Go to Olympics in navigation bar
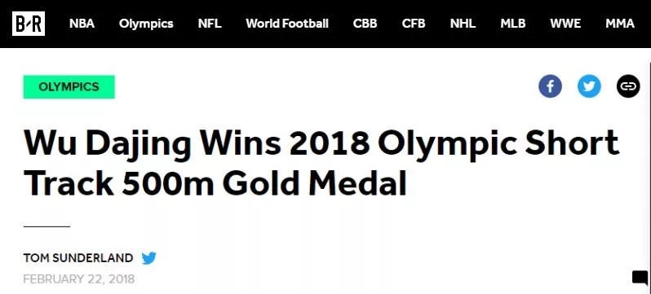The width and height of the screenshot is (651, 294). click(146, 24)
